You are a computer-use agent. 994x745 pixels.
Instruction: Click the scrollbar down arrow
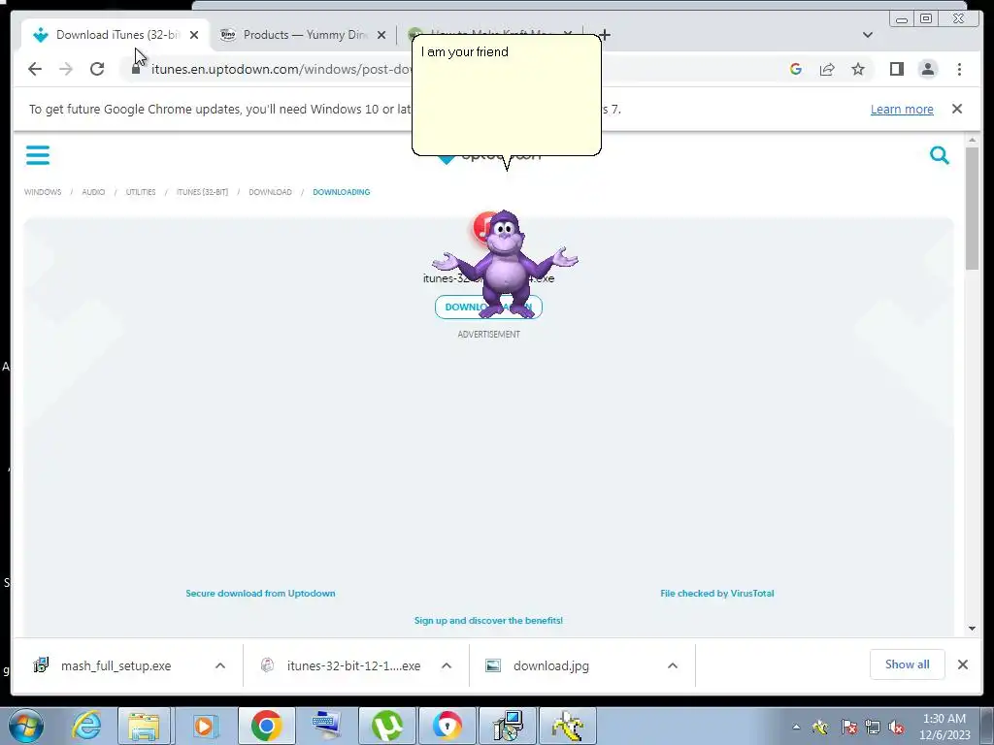point(972,629)
